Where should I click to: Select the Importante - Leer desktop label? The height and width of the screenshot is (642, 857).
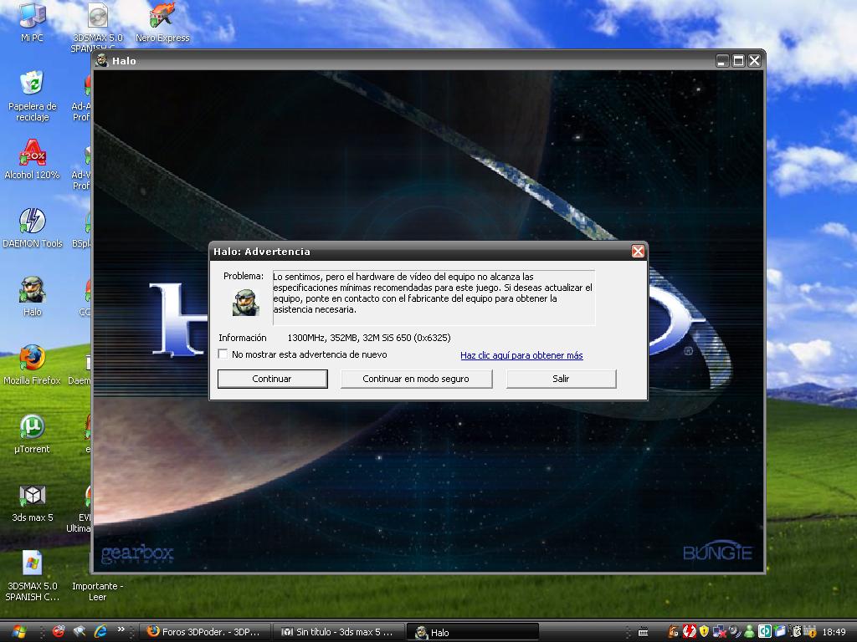coord(97,591)
